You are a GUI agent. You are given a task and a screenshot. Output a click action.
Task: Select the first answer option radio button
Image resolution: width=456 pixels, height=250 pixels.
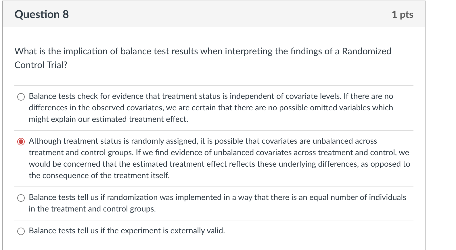[21, 97]
